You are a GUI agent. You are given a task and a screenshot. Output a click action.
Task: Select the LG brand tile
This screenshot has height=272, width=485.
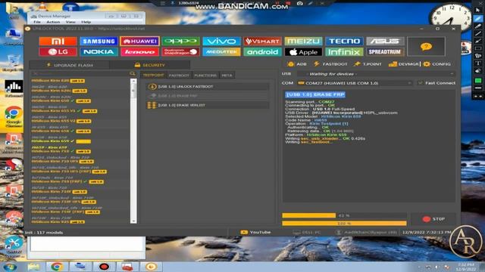(x=58, y=52)
